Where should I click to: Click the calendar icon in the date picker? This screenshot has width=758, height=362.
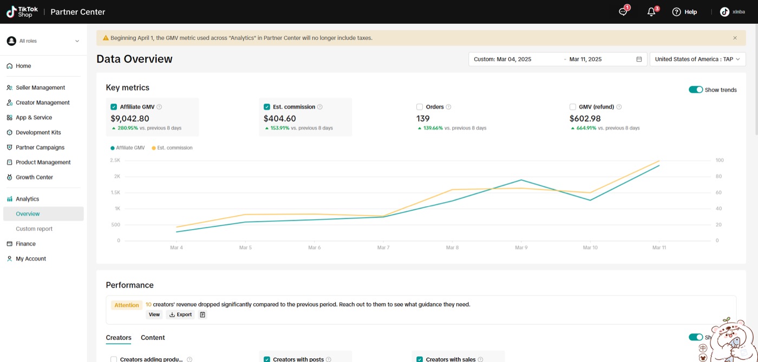point(639,59)
